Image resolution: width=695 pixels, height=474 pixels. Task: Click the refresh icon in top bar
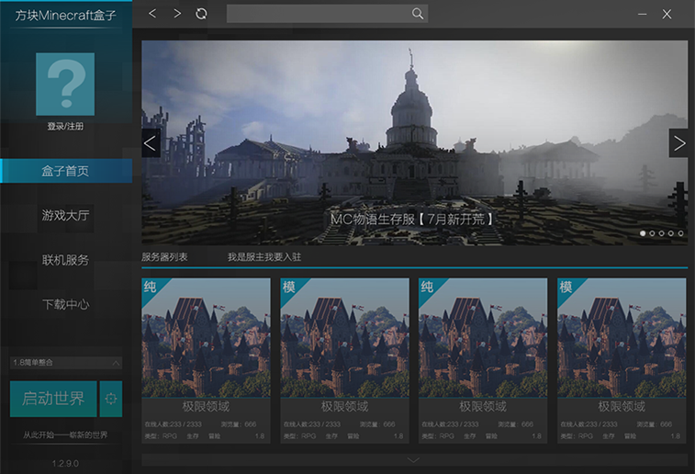point(202,14)
